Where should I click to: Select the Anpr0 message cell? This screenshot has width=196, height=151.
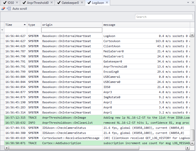[x=146, y=107]
